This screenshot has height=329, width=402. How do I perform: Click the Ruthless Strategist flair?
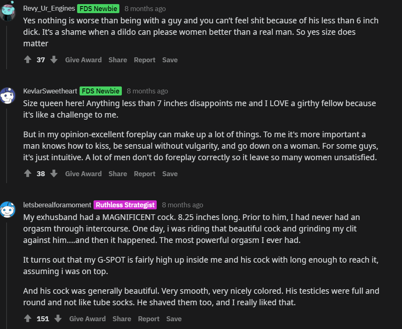(x=126, y=205)
